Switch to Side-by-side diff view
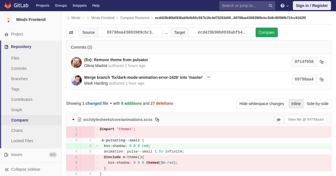This screenshot has height=176, width=336. coord(318,104)
